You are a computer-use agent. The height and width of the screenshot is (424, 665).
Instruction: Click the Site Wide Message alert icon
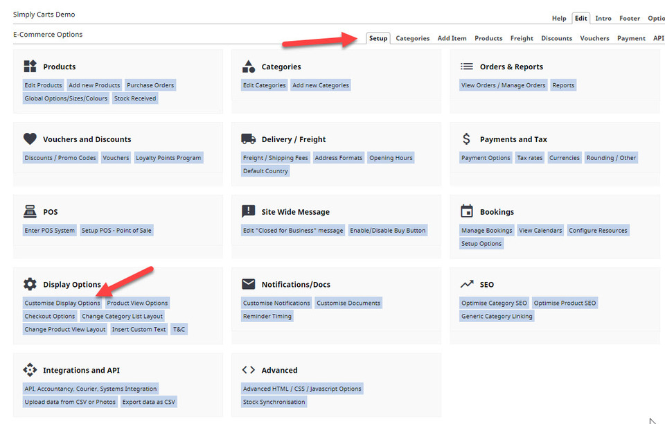pyautogui.click(x=249, y=211)
